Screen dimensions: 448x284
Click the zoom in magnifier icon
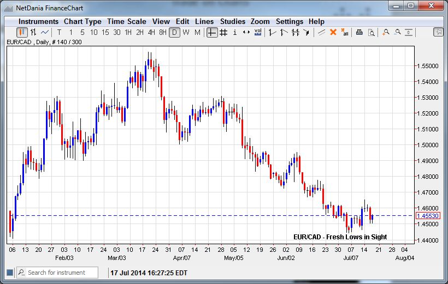[x=386, y=33]
